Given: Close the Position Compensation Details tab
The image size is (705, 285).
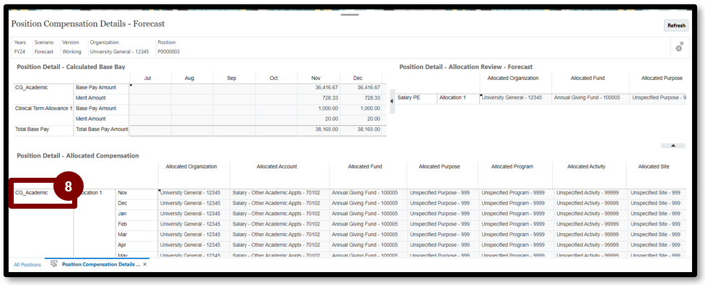Looking at the screenshot, I should (145, 264).
